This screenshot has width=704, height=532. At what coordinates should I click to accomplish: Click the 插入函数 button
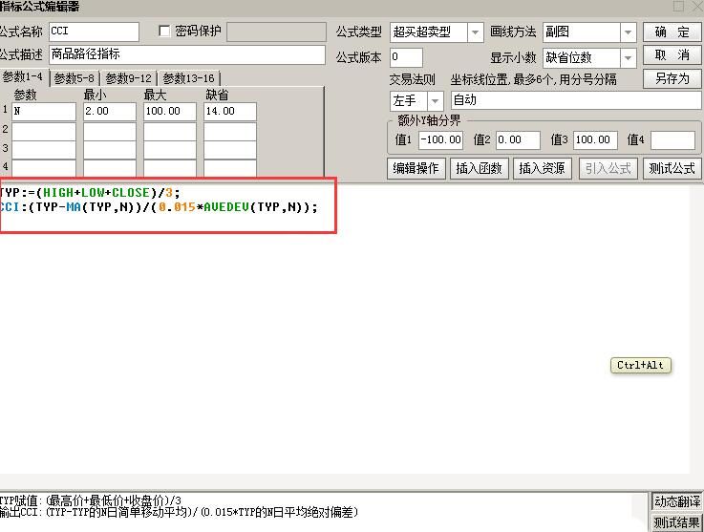[479, 168]
